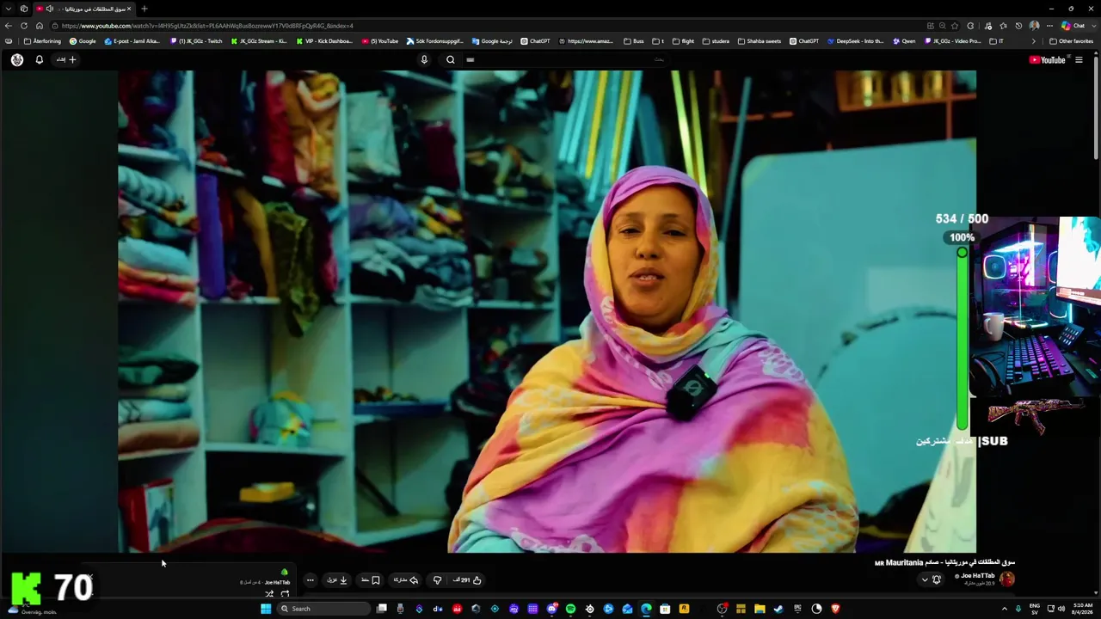The image size is (1101, 619).
Task: Go back with the browser back arrow
Action: (x=9, y=26)
